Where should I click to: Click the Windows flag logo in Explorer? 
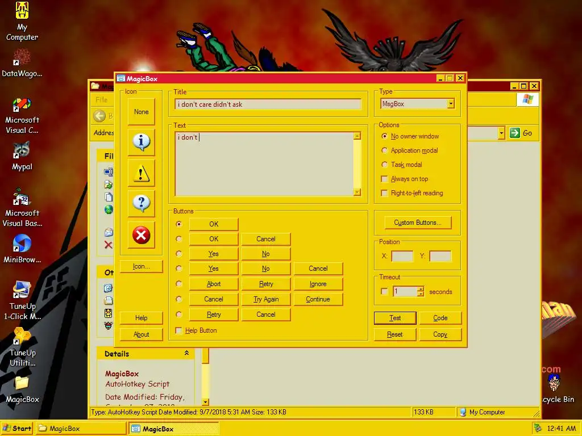tap(527, 99)
